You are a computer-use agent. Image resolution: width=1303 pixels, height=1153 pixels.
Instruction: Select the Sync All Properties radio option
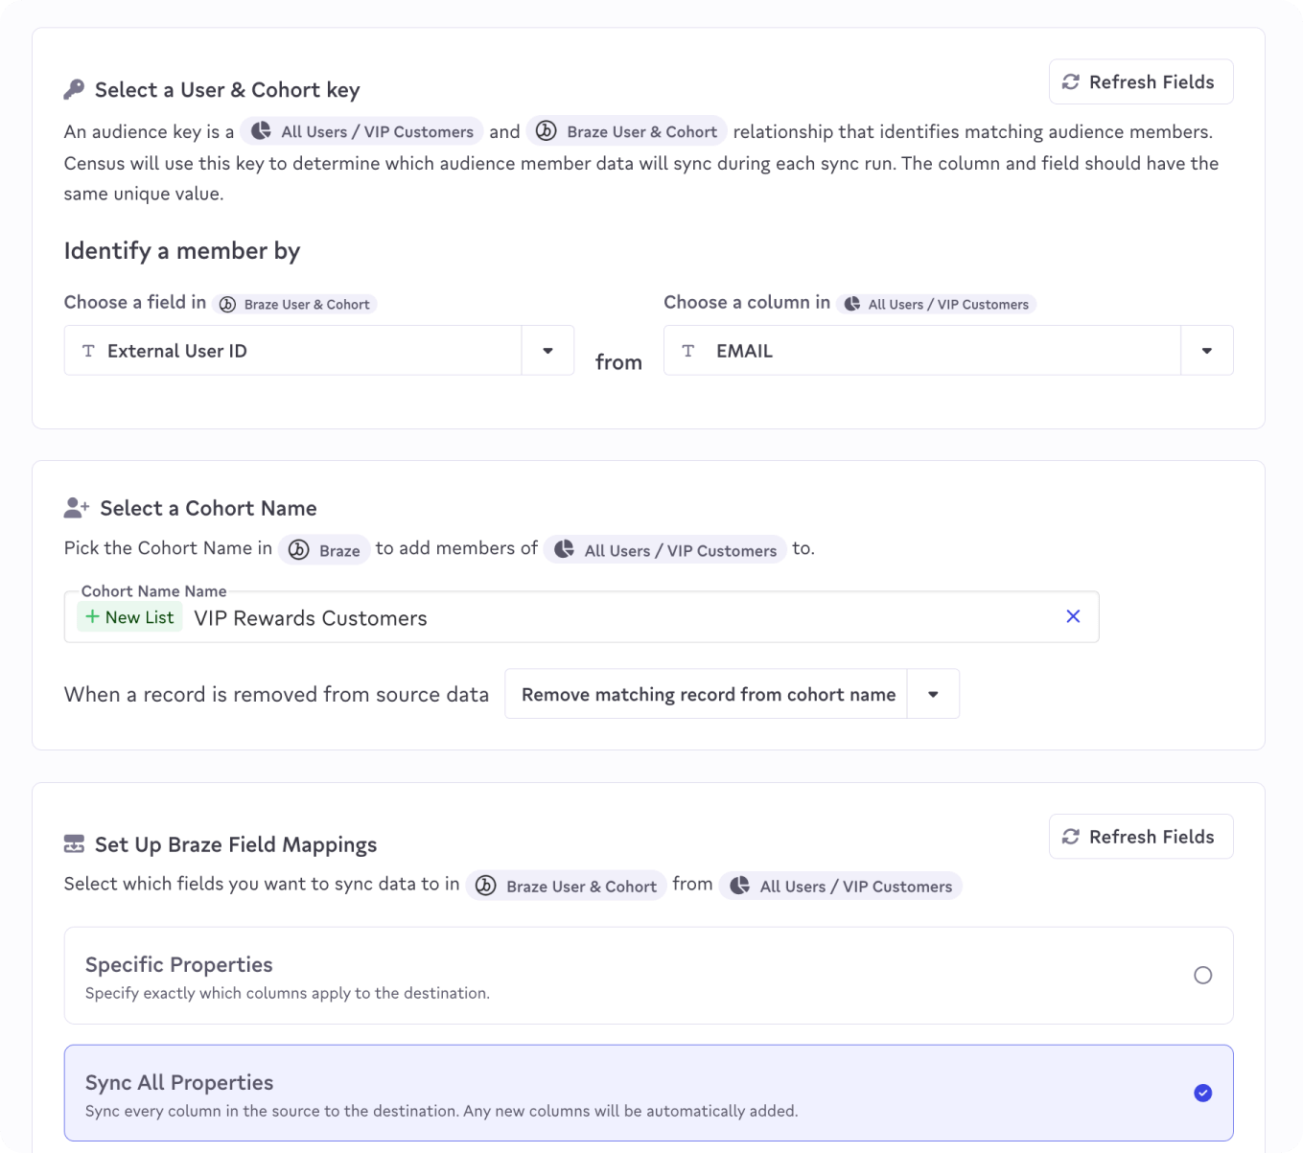[1202, 1093]
